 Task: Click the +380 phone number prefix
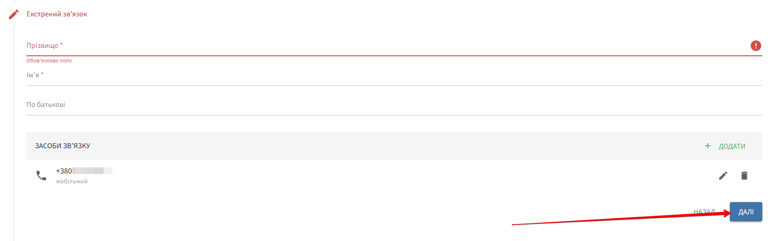pos(64,171)
